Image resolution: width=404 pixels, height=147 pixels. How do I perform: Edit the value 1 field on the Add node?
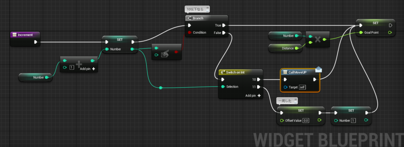(x=72, y=68)
